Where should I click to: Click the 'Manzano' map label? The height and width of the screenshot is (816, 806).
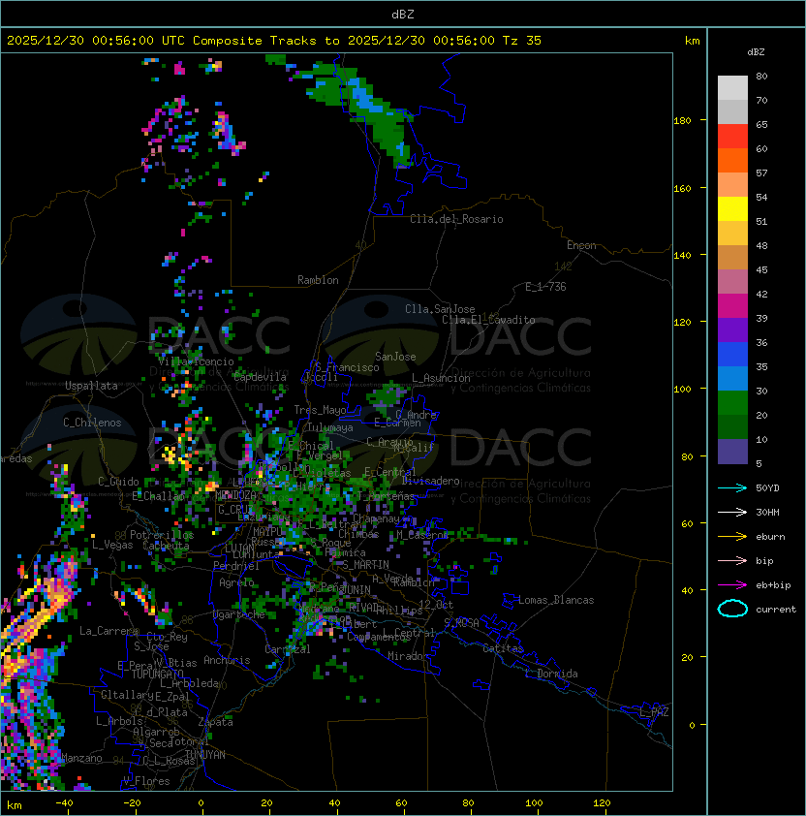tap(81, 758)
